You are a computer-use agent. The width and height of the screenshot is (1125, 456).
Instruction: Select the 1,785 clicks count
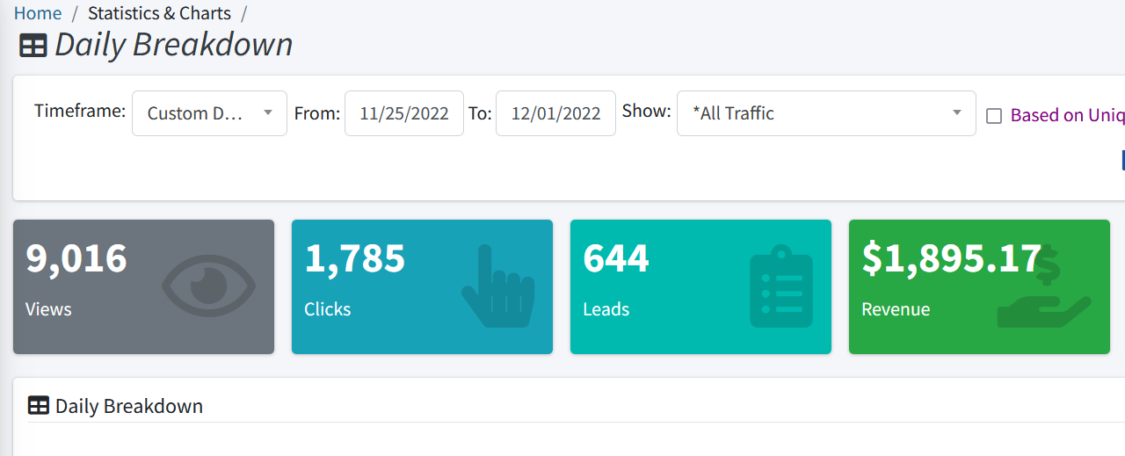pyautogui.click(x=355, y=258)
